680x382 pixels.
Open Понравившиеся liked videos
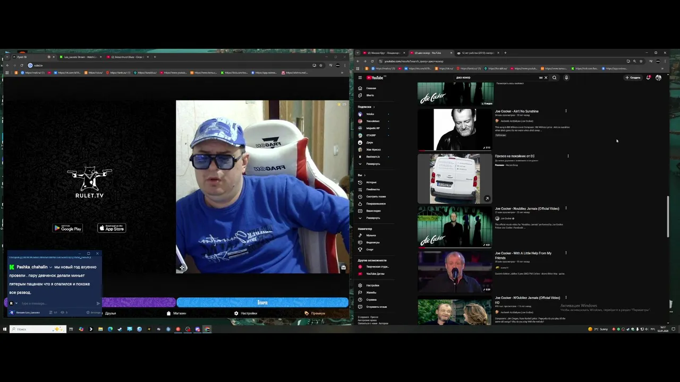pyautogui.click(x=375, y=204)
